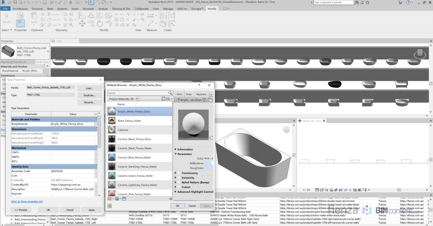
Task: Click the duplicate asset icon in Appearance header
Action: tap(210, 100)
